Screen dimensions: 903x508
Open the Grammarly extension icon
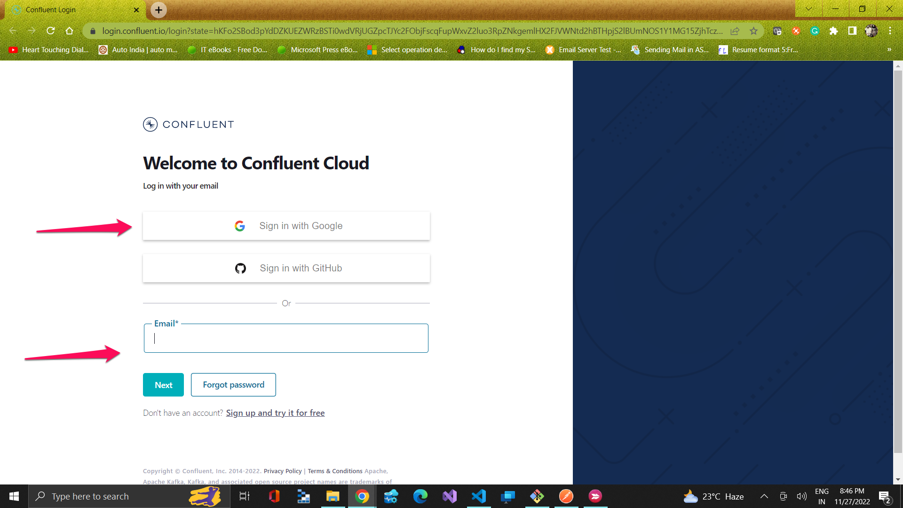[x=815, y=31]
